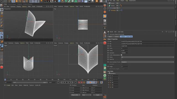177x99 pixels.
Task: Click the red record circle in left sidebar
Action: 2,67
